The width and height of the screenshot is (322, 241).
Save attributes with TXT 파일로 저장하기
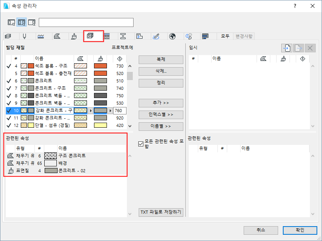(161, 212)
